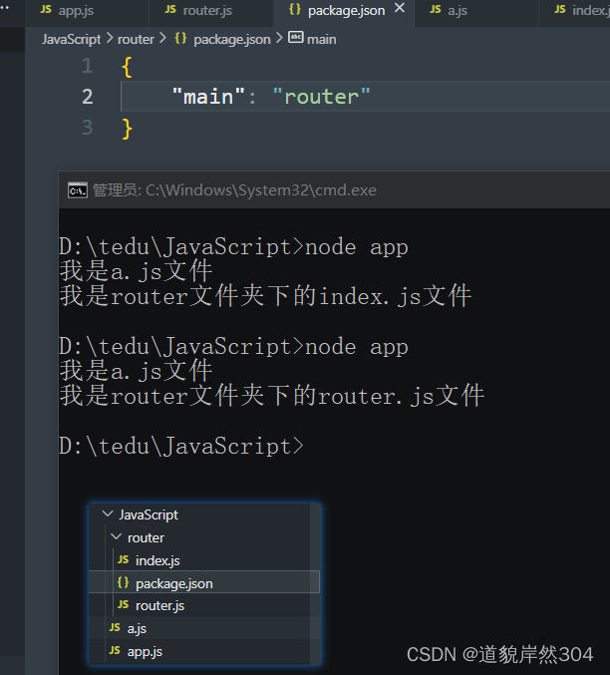Select the router folder row

click(199, 537)
